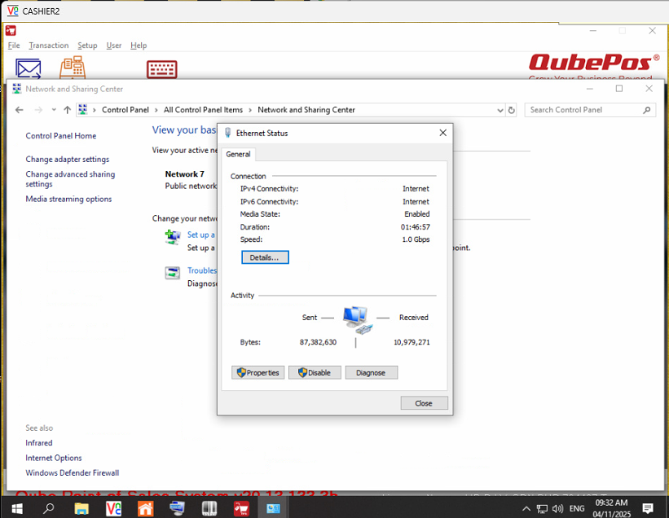Open Change advanced sharing settings

pos(70,179)
